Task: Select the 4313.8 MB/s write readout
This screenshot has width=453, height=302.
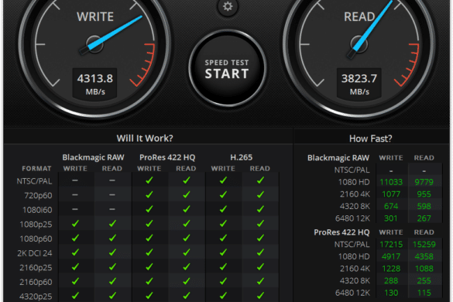Action: (94, 84)
